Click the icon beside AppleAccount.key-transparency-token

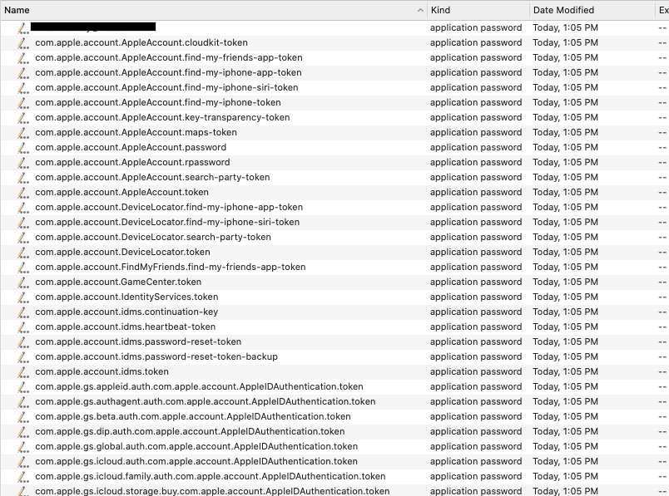[x=23, y=117]
